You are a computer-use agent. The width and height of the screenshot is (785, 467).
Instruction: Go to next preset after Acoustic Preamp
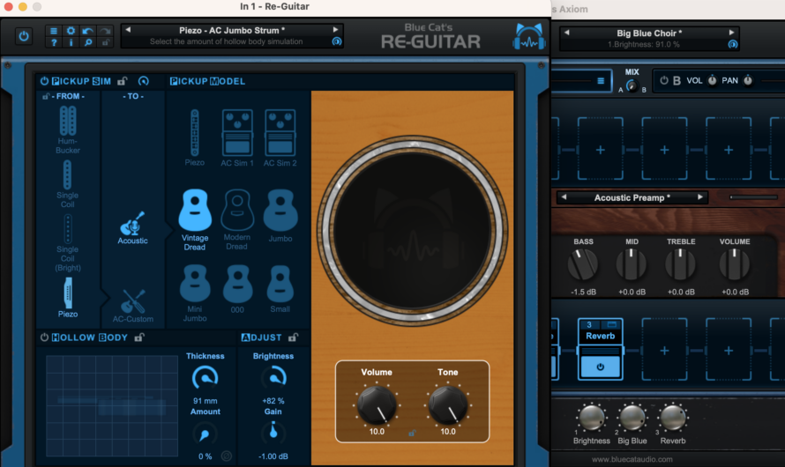[x=700, y=197]
